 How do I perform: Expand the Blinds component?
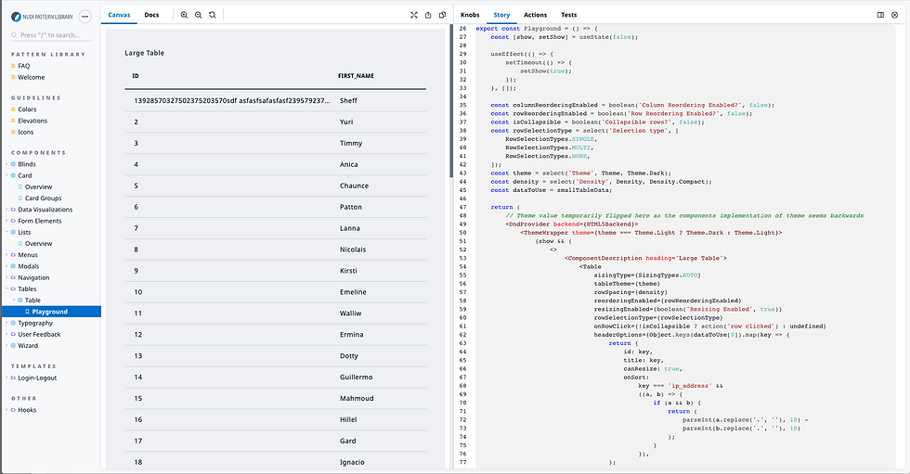(27, 164)
